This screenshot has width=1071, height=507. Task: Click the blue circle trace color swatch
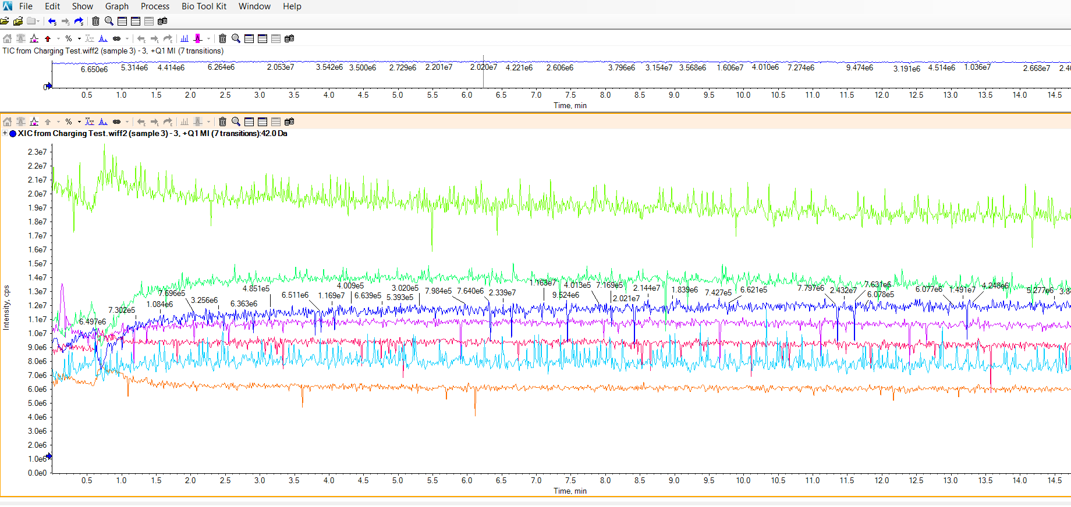coord(13,134)
